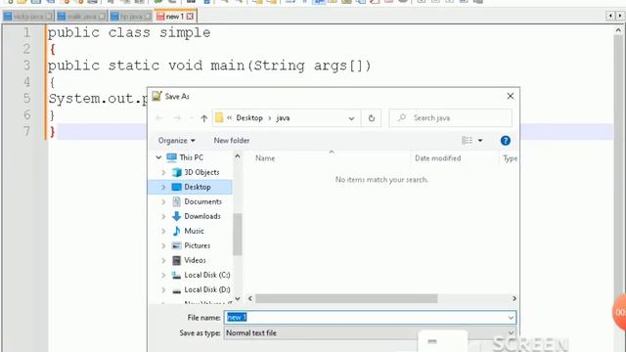Open the Organize menu
626x352 pixels.
(176, 141)
